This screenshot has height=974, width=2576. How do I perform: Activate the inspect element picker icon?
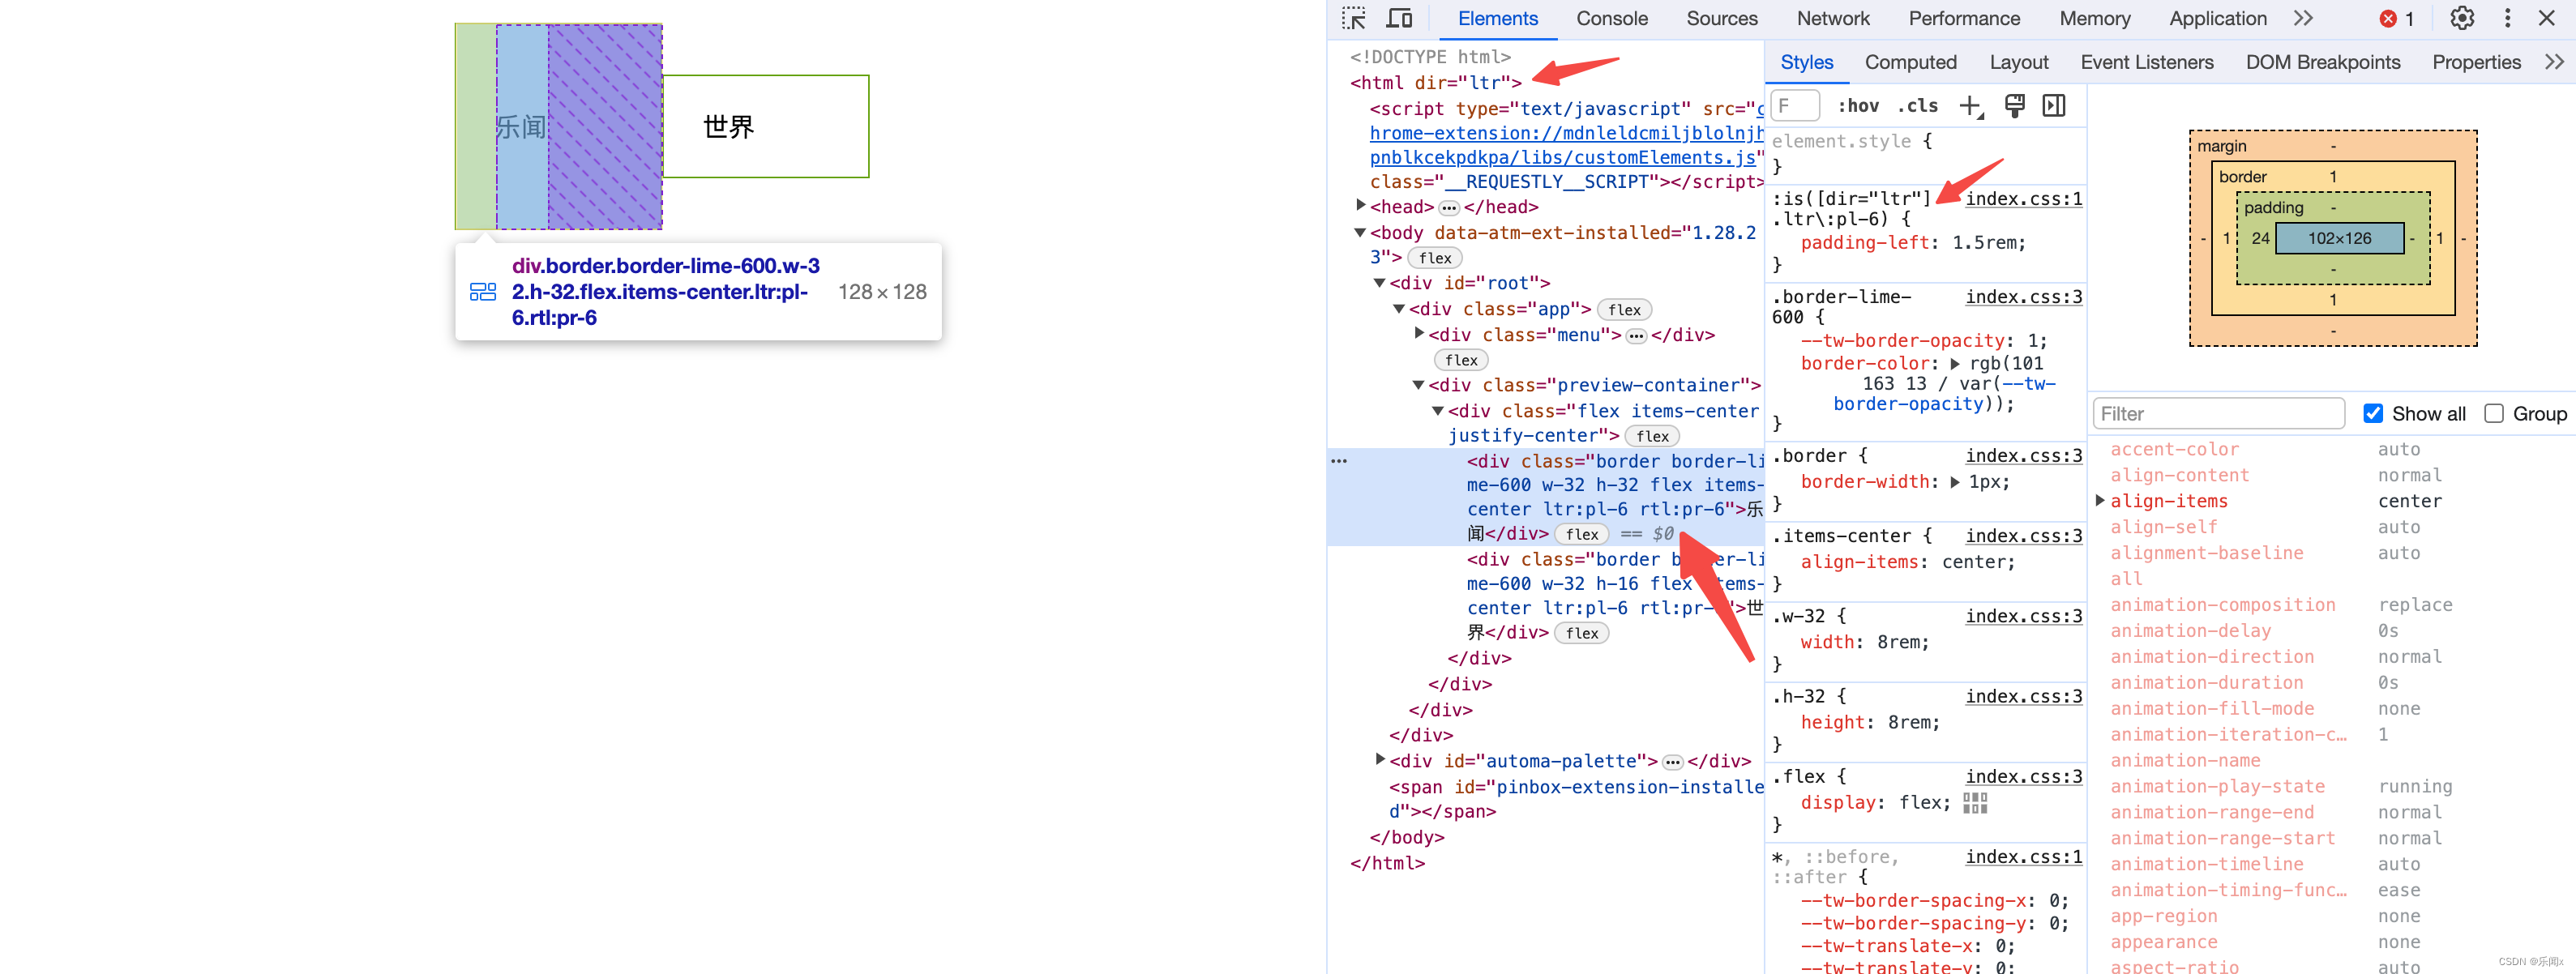(x=1354, y=19)
